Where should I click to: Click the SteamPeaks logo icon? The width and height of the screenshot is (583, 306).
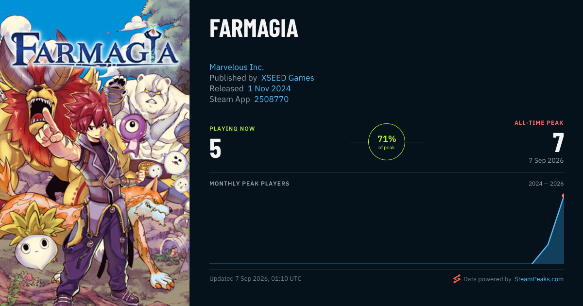[457, 279]
